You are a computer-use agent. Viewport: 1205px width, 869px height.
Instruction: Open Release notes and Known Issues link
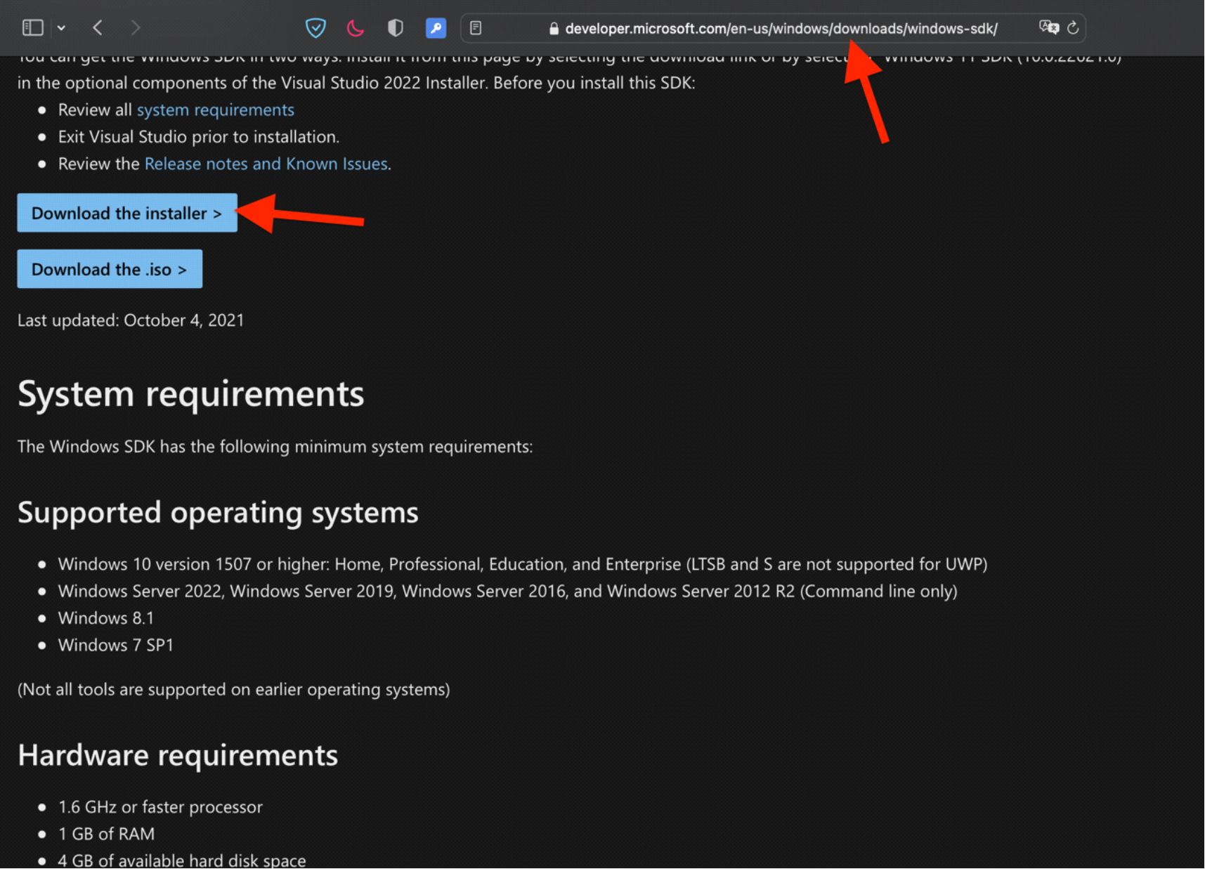click(266, 164)
